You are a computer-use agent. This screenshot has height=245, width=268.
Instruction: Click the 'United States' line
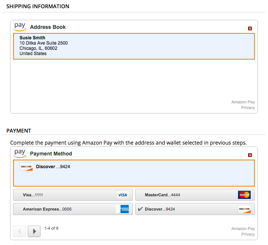click(x=33, y=54)
